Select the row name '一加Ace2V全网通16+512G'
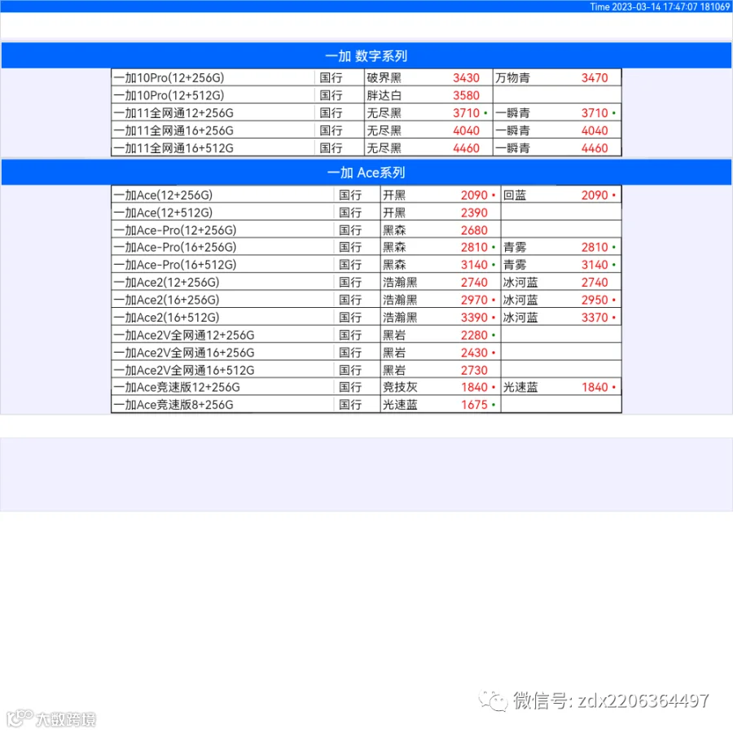 pos(184,371)
